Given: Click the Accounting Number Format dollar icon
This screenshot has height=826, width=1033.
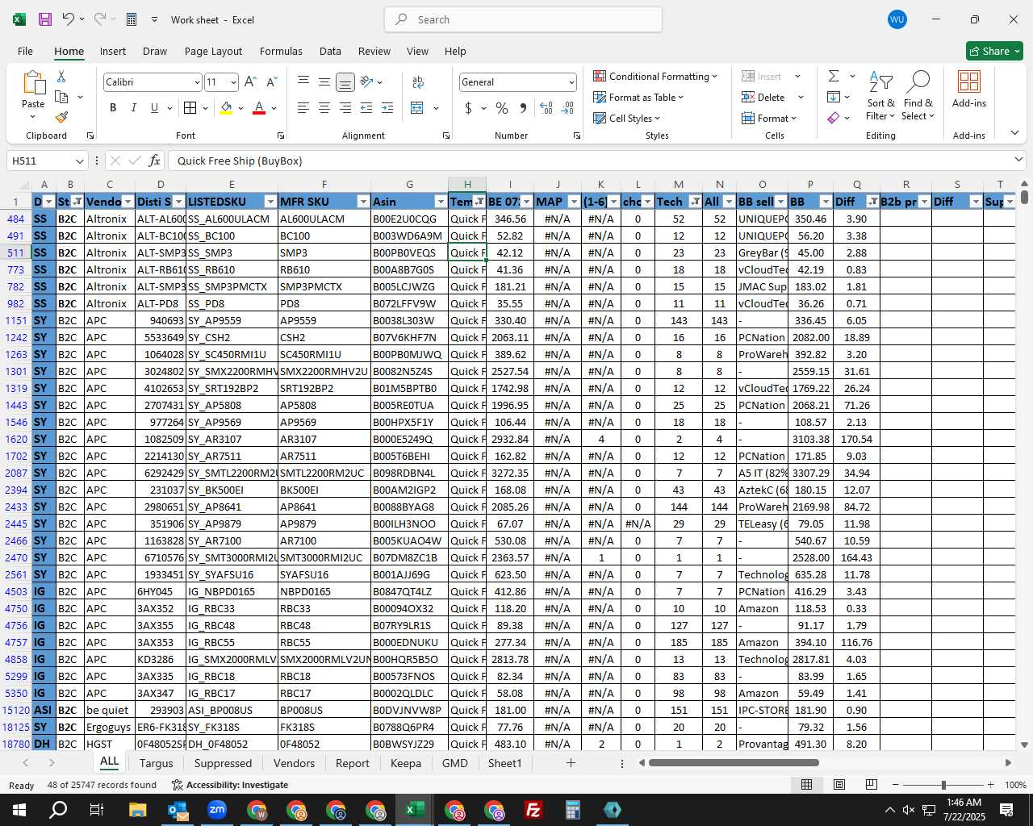Looking at the screenshot, I should point(468,107).
